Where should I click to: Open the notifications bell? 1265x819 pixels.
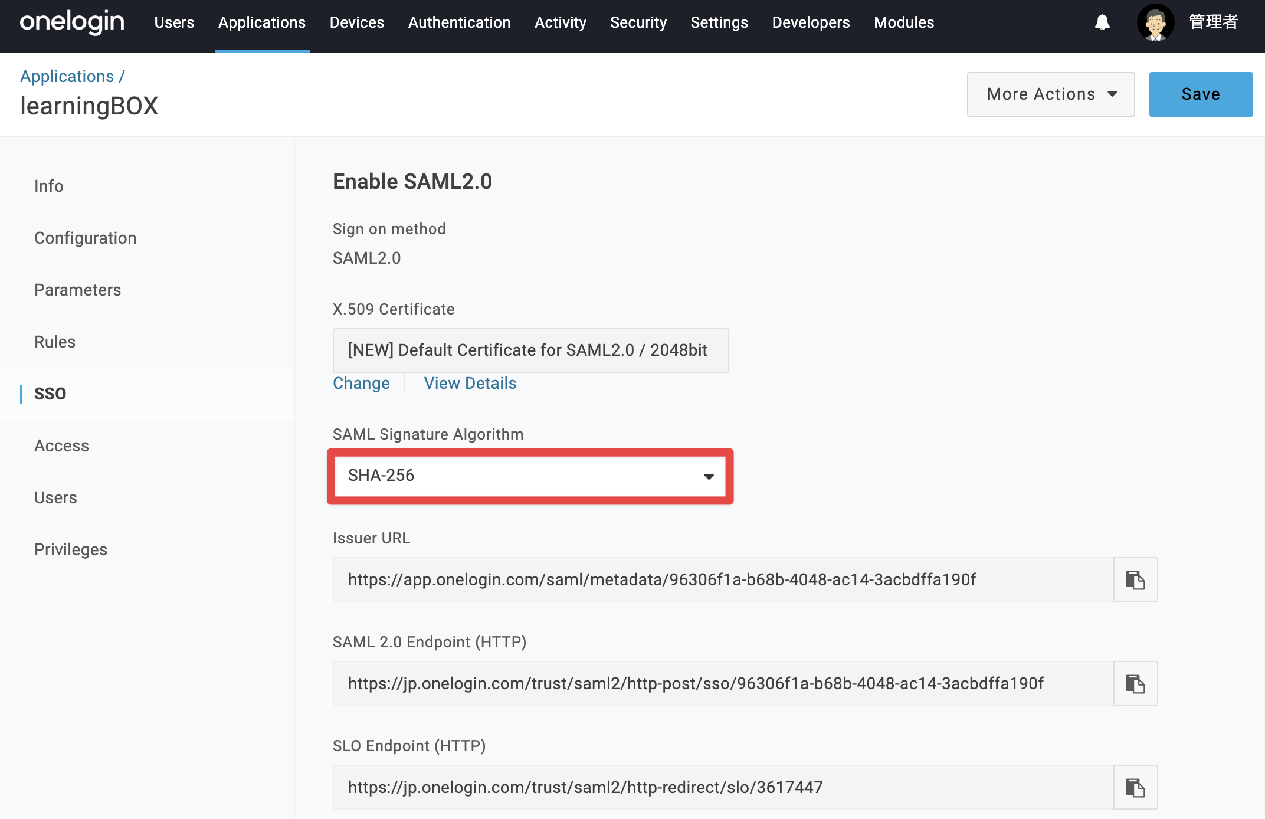point(1102,22)
